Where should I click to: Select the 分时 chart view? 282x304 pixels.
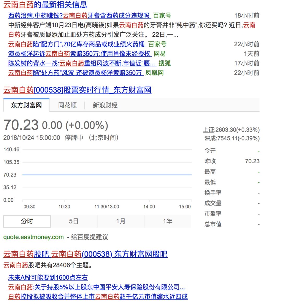[x=26, y=221]
